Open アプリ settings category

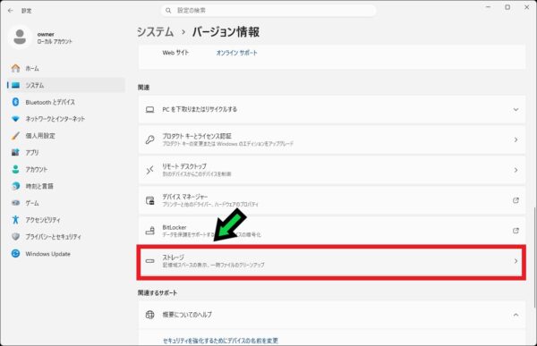(66, 152)
